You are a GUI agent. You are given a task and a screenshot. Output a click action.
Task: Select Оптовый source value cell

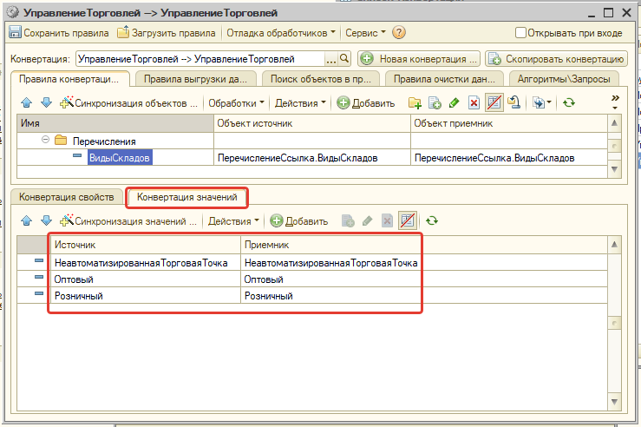point(146,279)
